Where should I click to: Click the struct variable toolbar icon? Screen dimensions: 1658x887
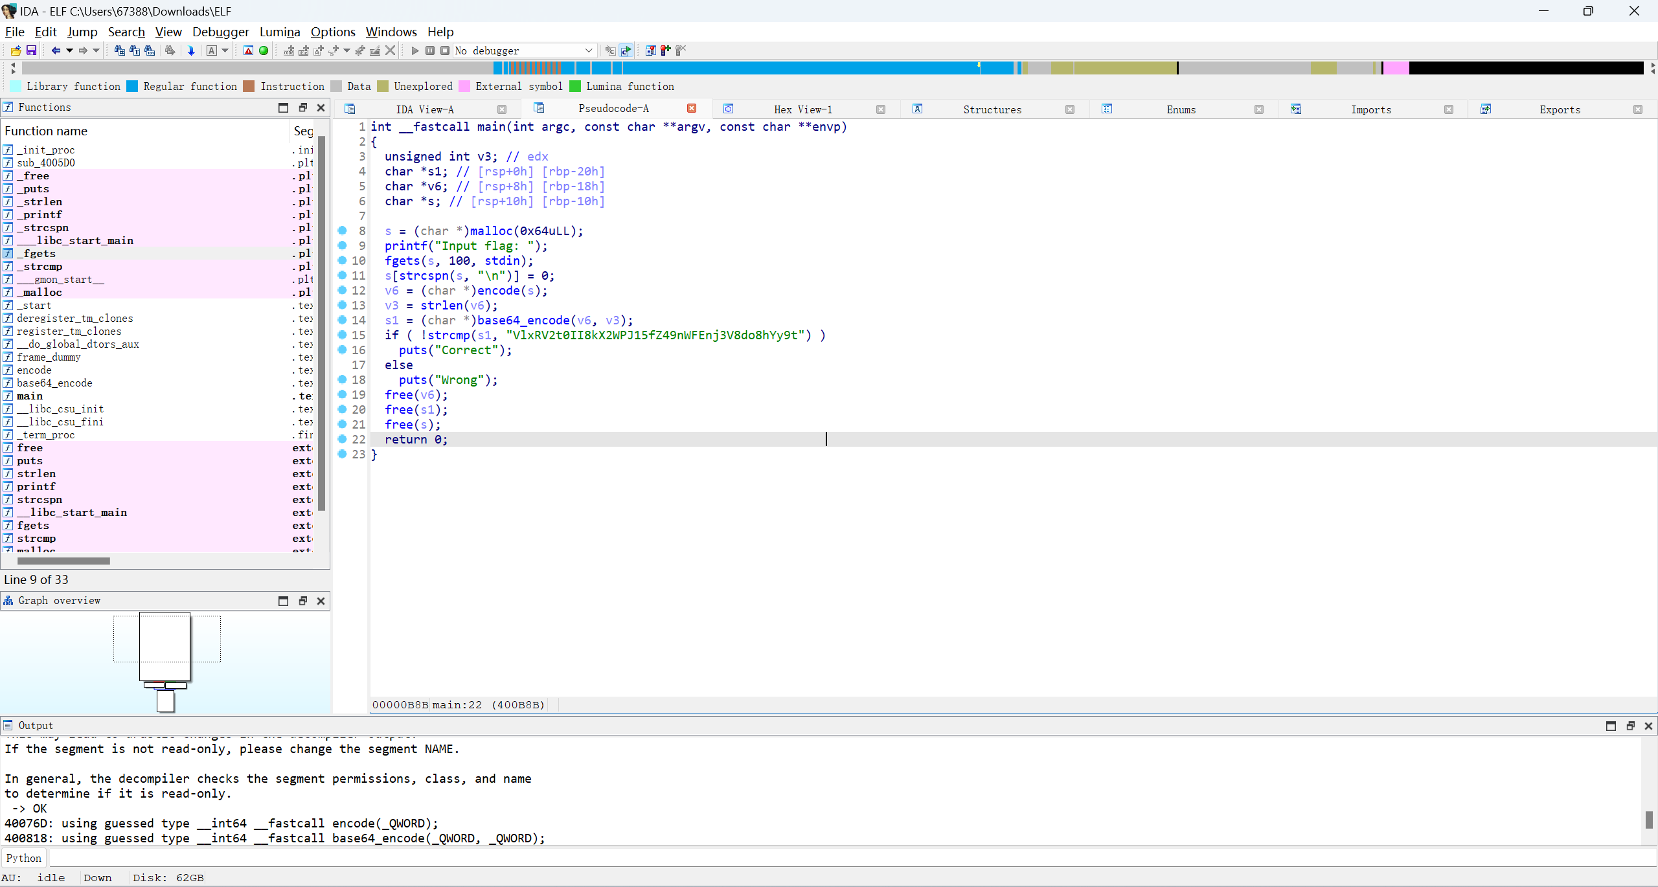(334, 51)
